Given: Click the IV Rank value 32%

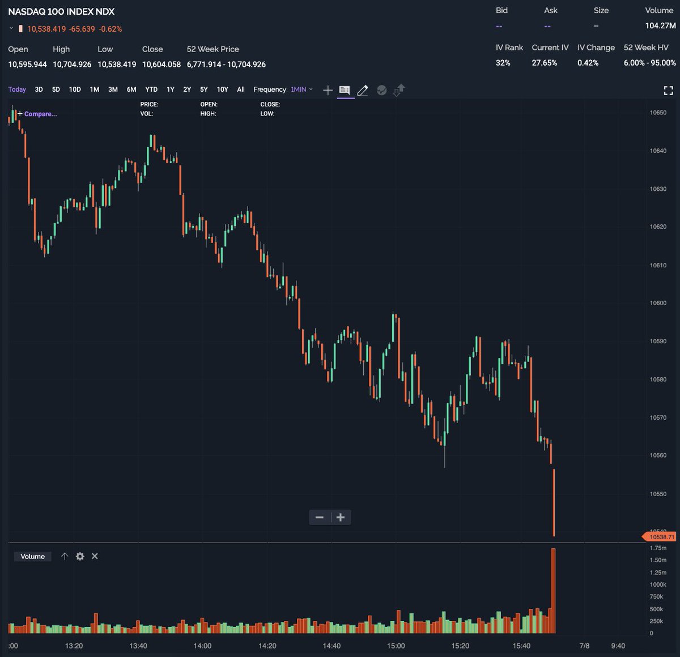Looking at the screenshot, I should pyautogui.click(x=503, y=63).
